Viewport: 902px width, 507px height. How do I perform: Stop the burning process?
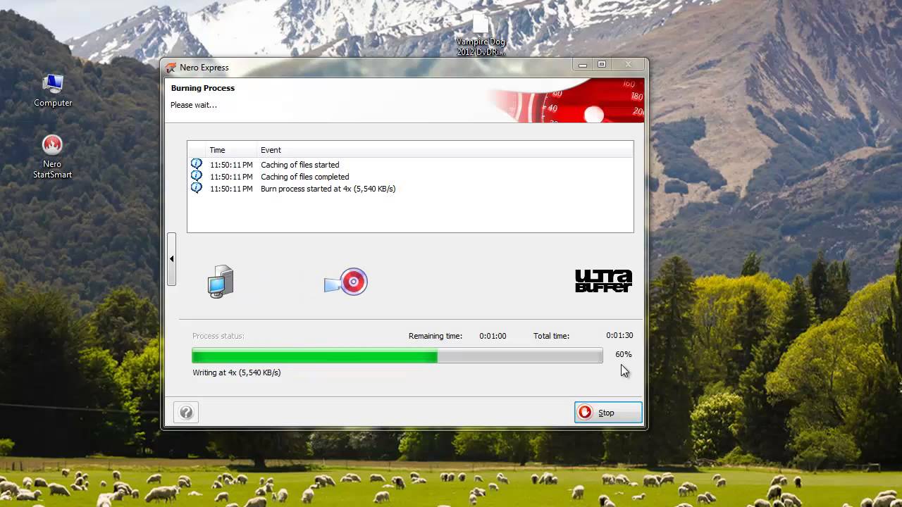coord(608,413)
